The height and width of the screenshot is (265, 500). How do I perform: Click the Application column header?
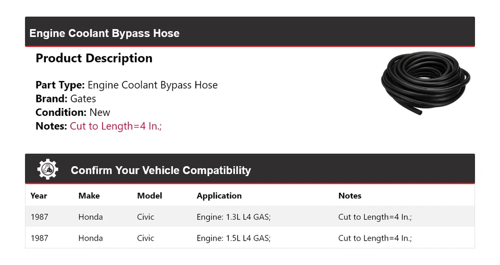[219, 196]
